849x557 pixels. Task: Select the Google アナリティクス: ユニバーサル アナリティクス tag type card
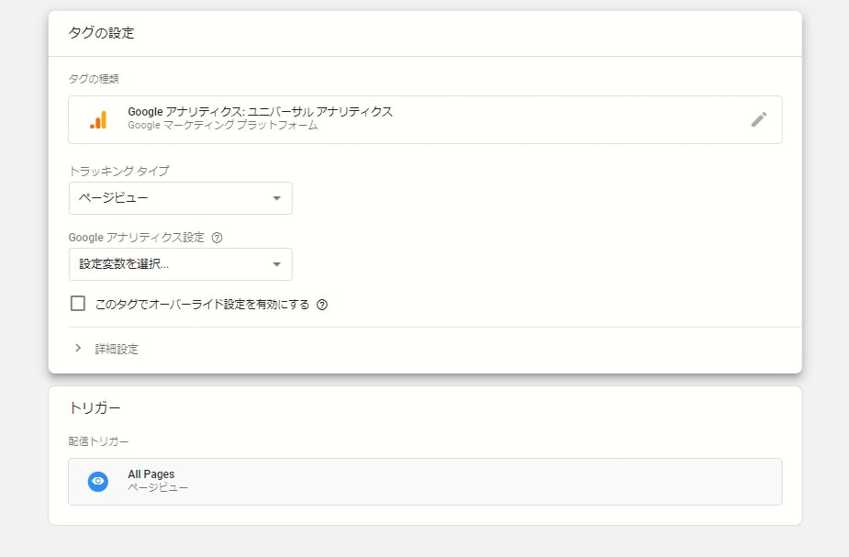pos(425,119)
